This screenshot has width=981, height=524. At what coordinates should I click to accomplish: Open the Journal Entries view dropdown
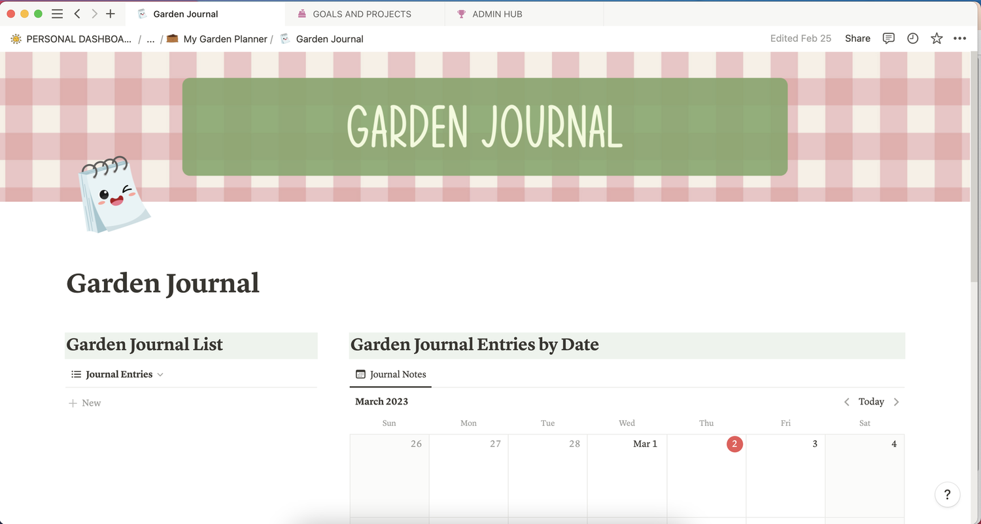click(x=159, y=374)
